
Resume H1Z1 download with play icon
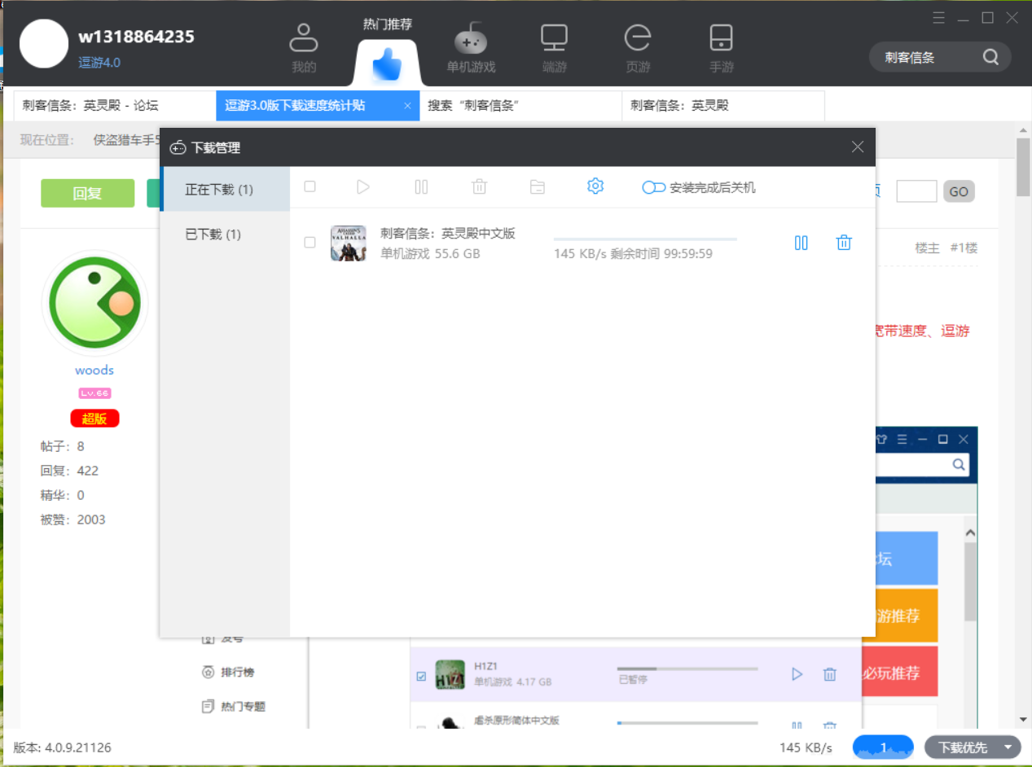point(797,674)
